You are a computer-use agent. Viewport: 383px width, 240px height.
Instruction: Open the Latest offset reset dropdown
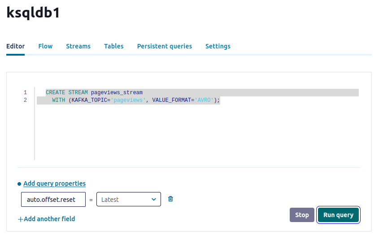tap(128, 200)
